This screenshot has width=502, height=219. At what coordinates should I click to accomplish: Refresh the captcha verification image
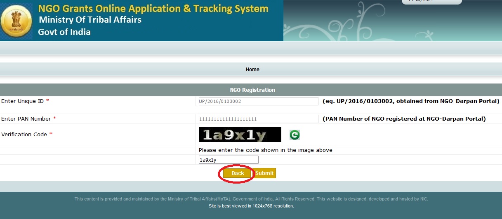click(295, 135)
